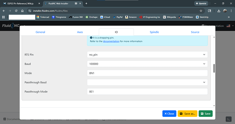Click the dialog vertical scrollbar thumb
Screen dimensions: 235x124
tap(214, 68)
